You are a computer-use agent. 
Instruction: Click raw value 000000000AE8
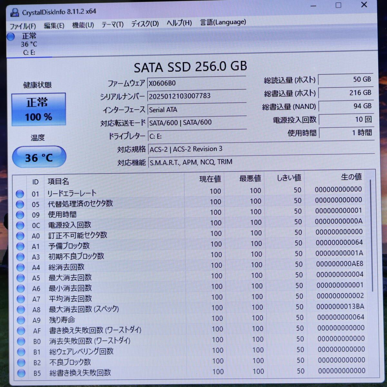[340, 264]
